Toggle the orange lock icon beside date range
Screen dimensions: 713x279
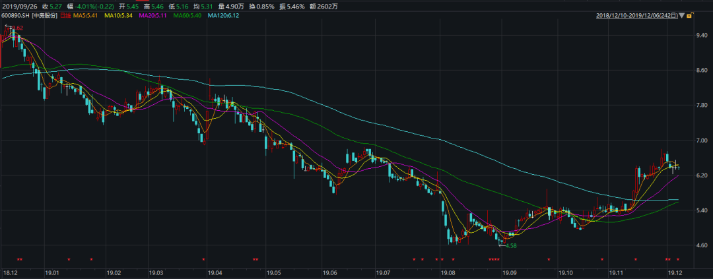[x=690, y=15]
